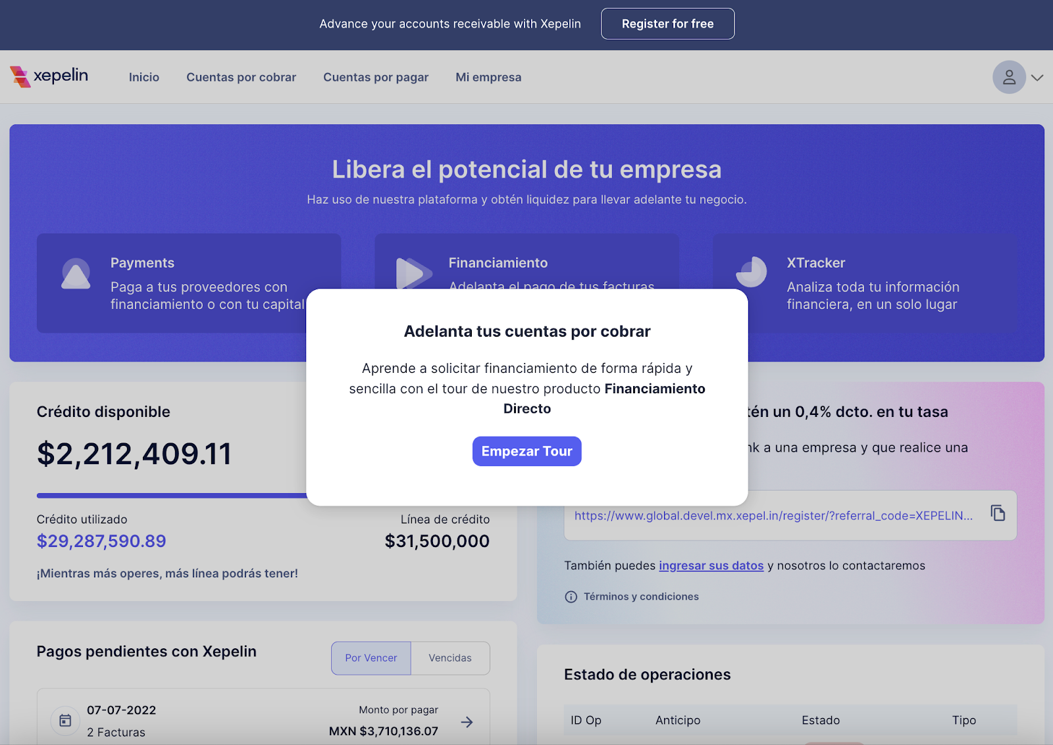Click the Financiamiento card title

(x=498, y=263)
